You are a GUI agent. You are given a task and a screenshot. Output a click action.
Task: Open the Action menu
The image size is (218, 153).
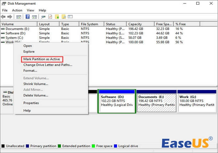[17, 10]
